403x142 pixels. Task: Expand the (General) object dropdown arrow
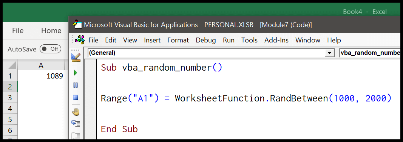click(329, 53)
